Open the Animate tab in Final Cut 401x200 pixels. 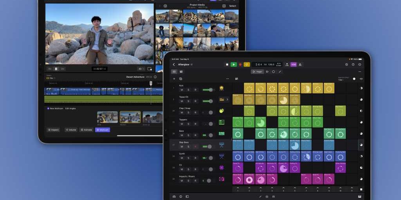tap(86, 130)
